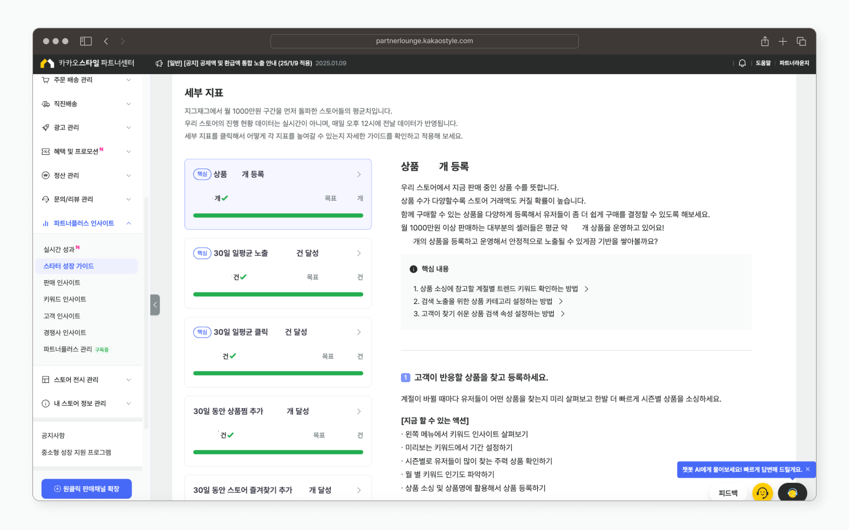
Task: Click the 주문 배송 관리 cart icon
Action: click(45, 80)
